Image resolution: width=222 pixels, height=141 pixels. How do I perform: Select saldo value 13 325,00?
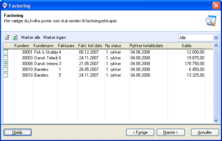(x=195, y=75)
